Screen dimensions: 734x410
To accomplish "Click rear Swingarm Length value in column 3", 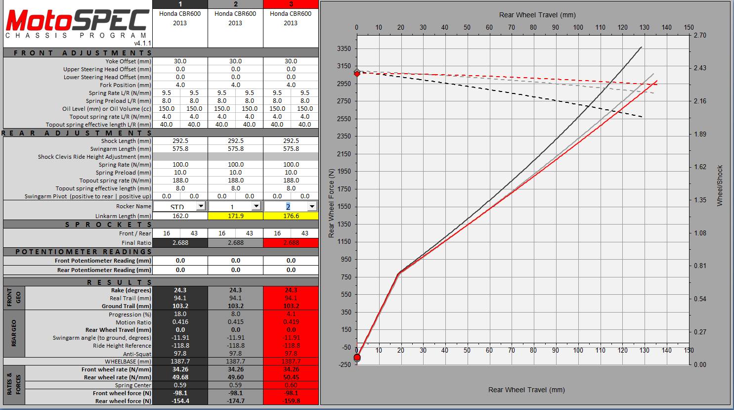I will click(x=291, y=149).
